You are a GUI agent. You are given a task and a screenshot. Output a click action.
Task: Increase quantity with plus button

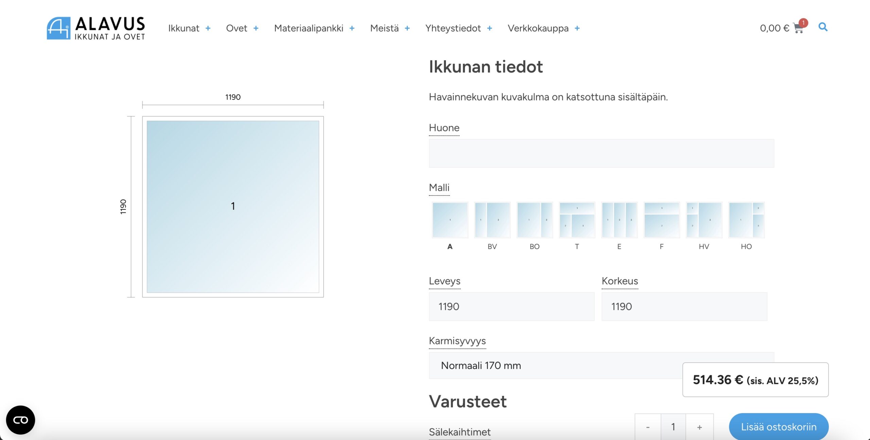[699, 427]
